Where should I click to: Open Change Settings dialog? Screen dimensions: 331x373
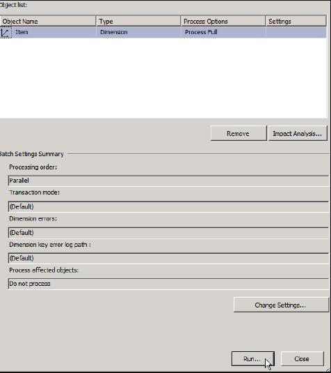(281, 305)
